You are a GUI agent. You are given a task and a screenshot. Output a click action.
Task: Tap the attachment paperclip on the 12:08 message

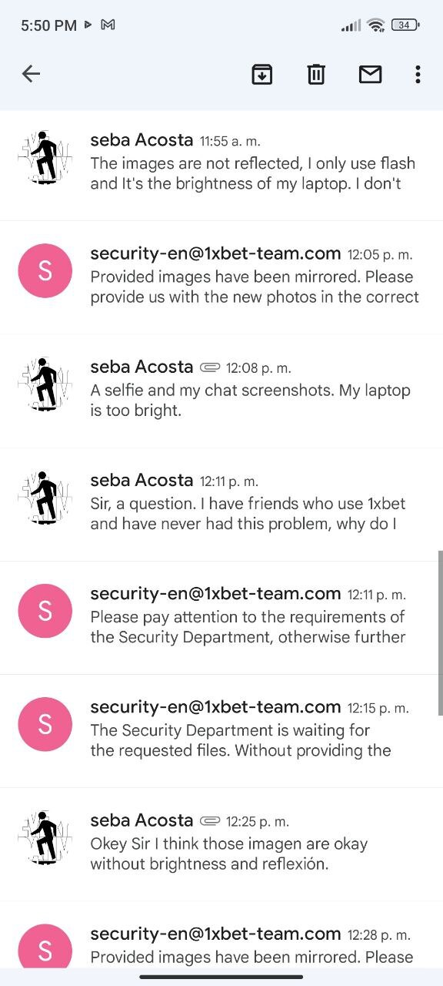210,367
